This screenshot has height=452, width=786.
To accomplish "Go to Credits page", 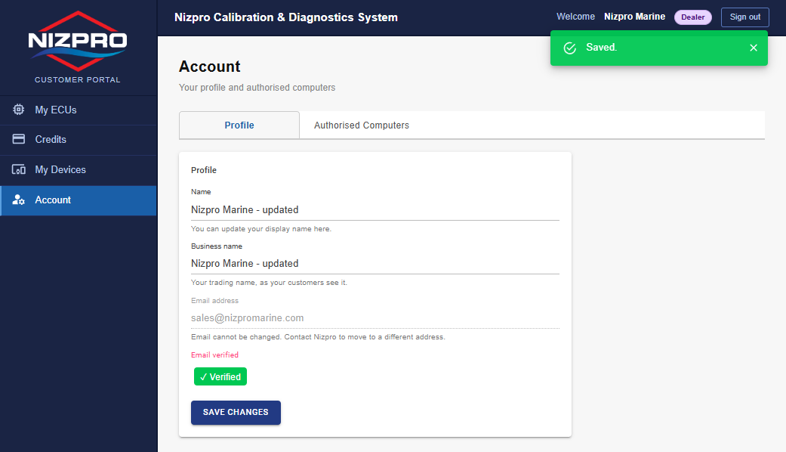I will (x=79, y=140).
